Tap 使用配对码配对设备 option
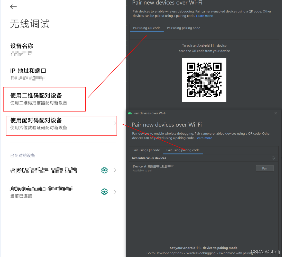The image size is (284, 257). click(x=61, y=126)
